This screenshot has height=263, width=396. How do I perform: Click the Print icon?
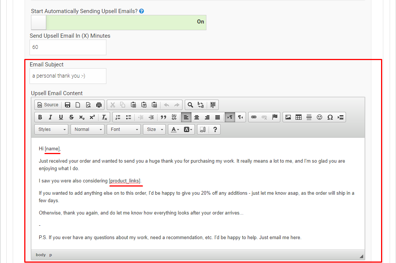click(x=99, y=105)
